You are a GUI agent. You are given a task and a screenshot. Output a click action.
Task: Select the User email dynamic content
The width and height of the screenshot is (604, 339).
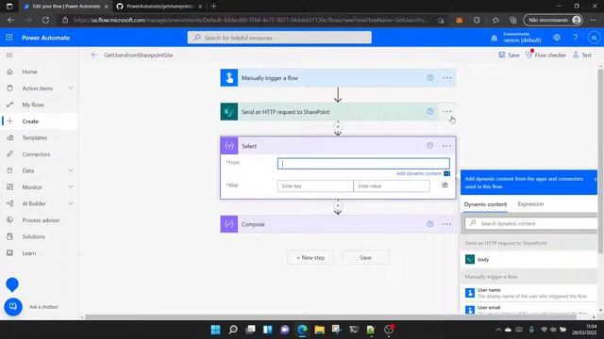[x=529, y=309]
